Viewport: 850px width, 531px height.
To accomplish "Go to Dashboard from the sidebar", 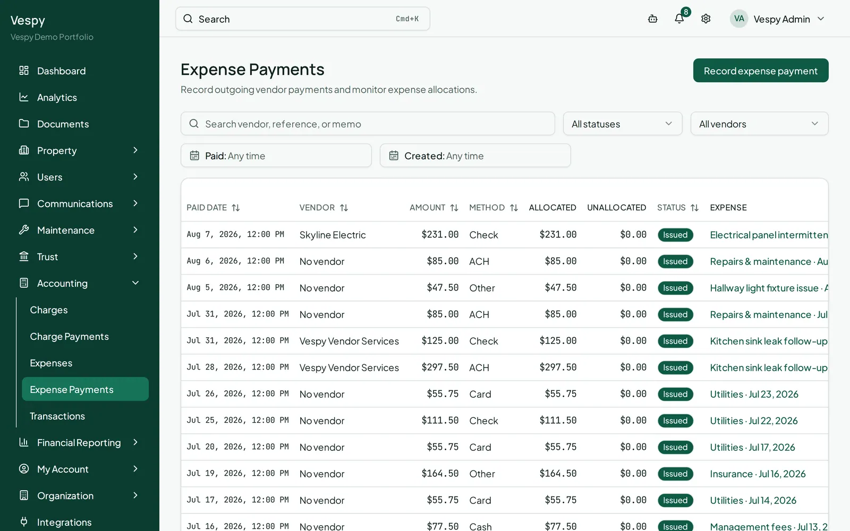I will point(80,71).
